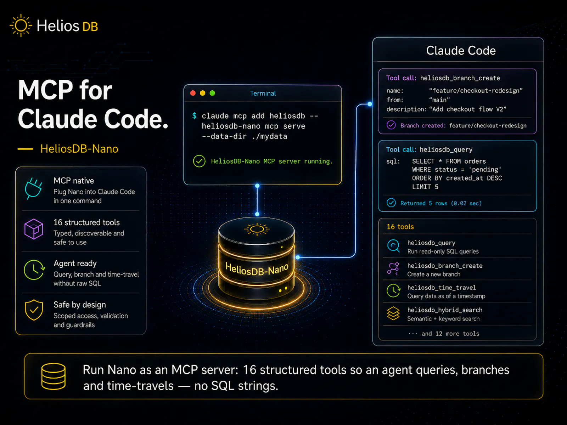Click 'Scoped access, validation and guardrails' description

click(x=91, y=320)
